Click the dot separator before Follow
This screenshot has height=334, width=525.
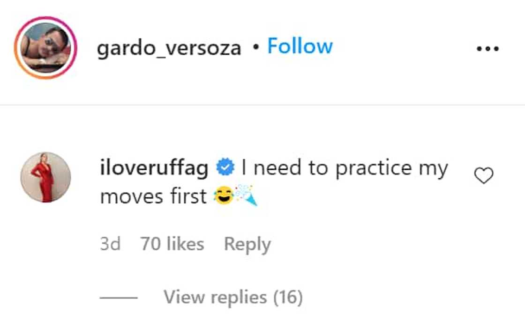point(255,47)
